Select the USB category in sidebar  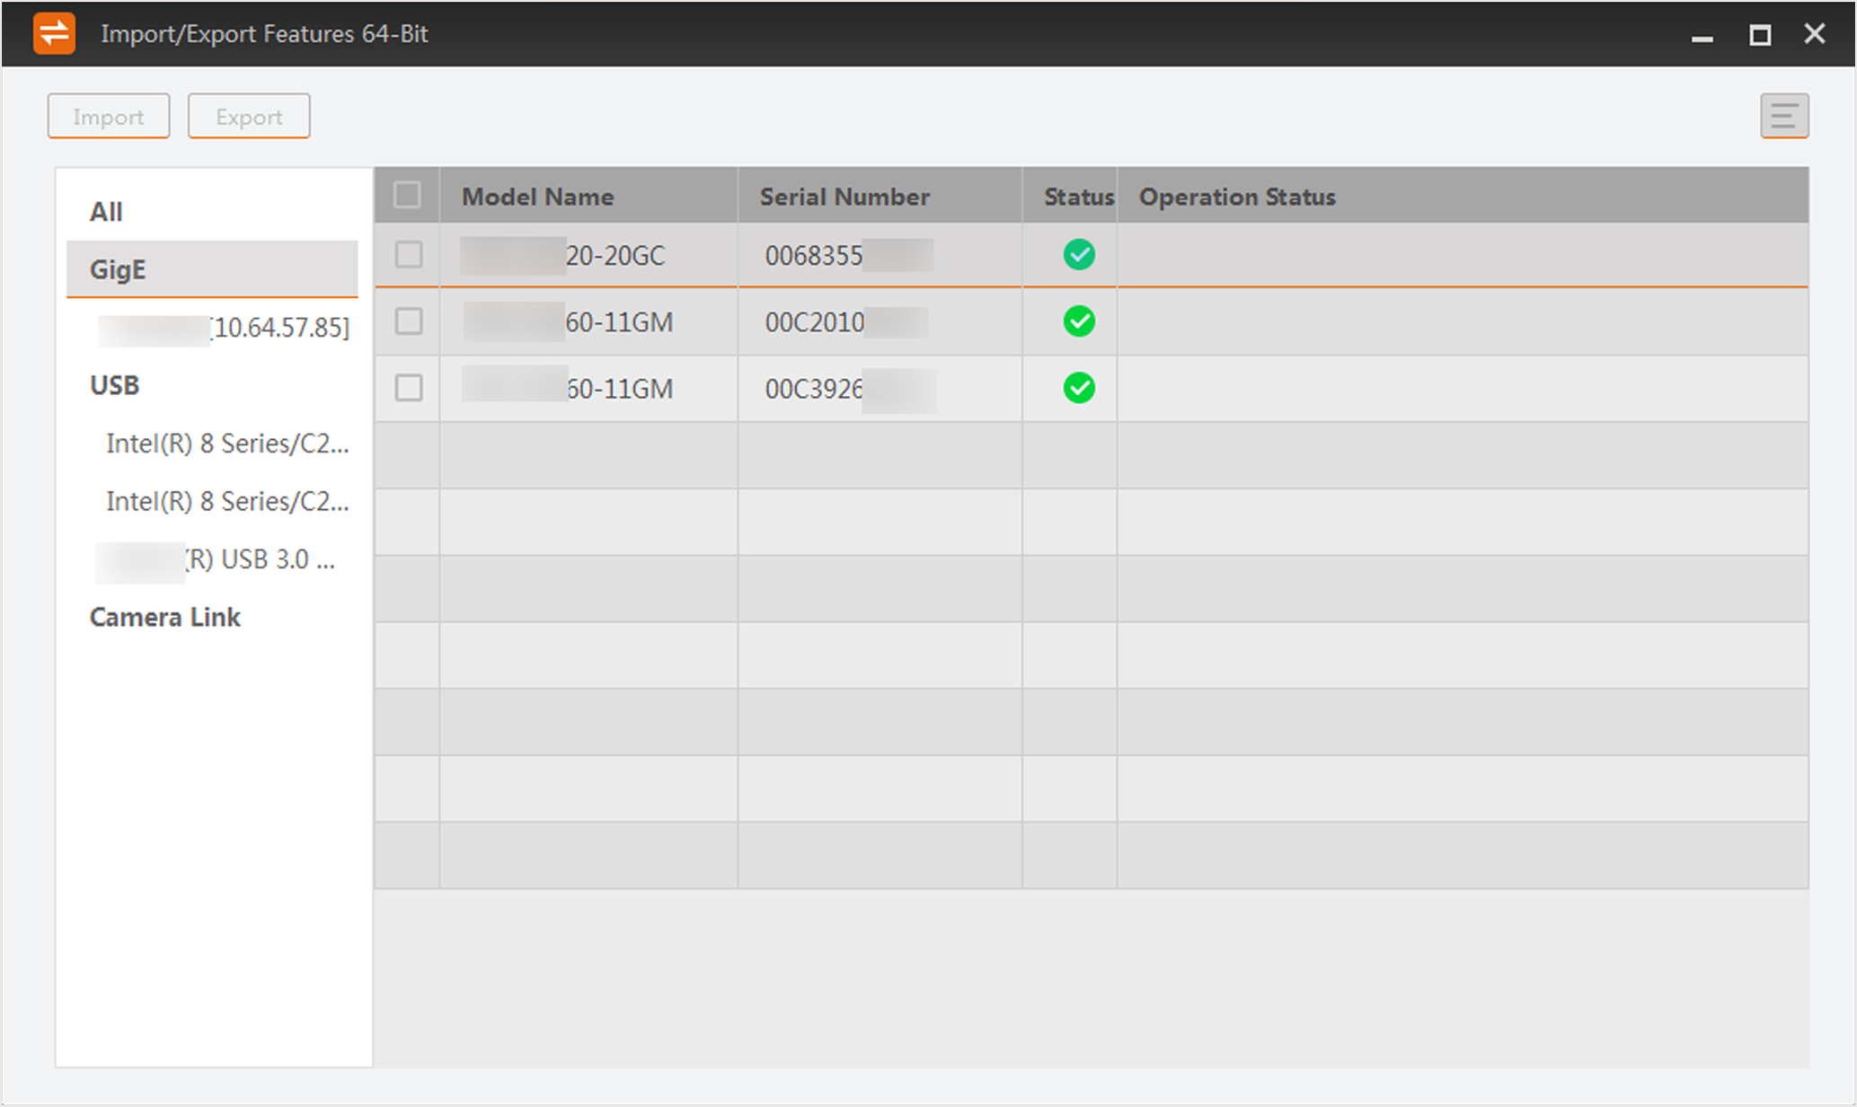tap(115, 385)
